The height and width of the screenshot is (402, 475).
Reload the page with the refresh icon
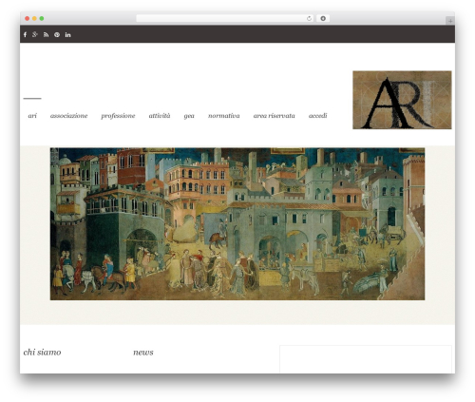click(x=309, y=18)
